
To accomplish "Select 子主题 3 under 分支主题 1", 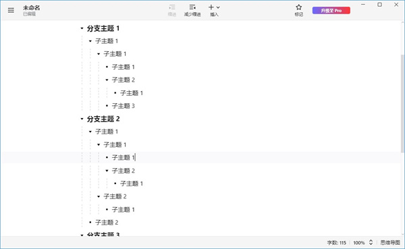I will [x=124, y=106].
